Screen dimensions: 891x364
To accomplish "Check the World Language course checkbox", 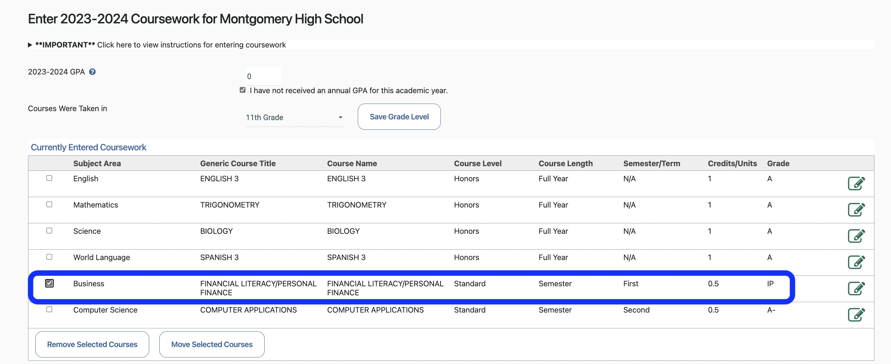I will pos(49,257).
